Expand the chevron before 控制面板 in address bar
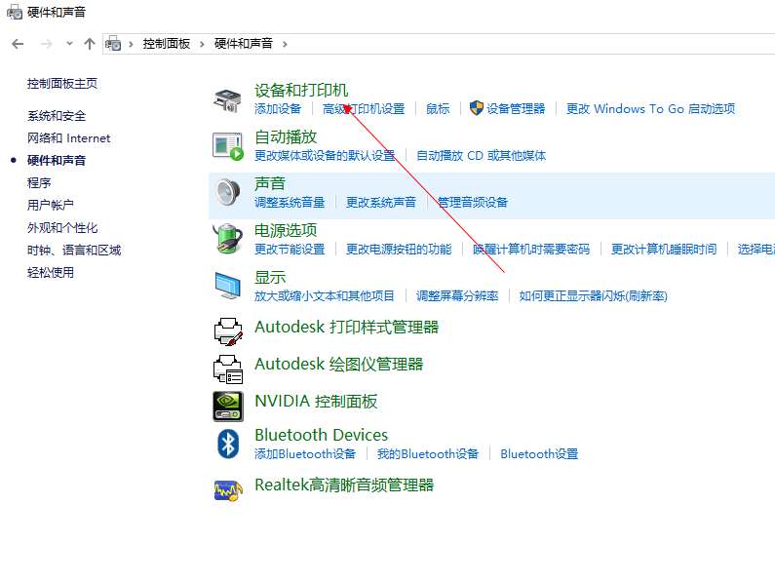Image resolution: width=775 pixels, height=582 pixels. pos(131,44)
